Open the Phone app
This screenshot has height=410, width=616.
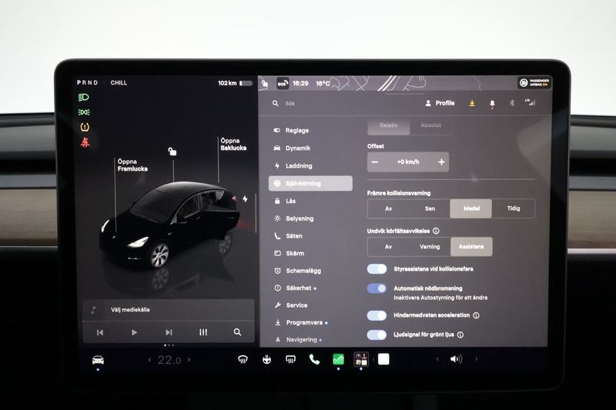(314, 359)
